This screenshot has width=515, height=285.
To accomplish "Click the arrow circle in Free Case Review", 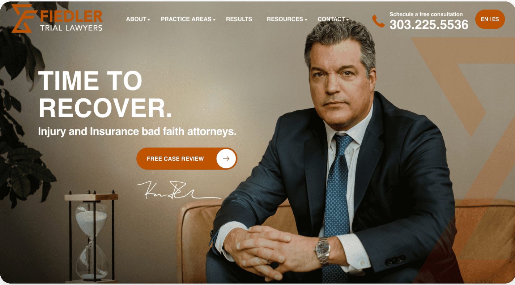I will 226,158.
